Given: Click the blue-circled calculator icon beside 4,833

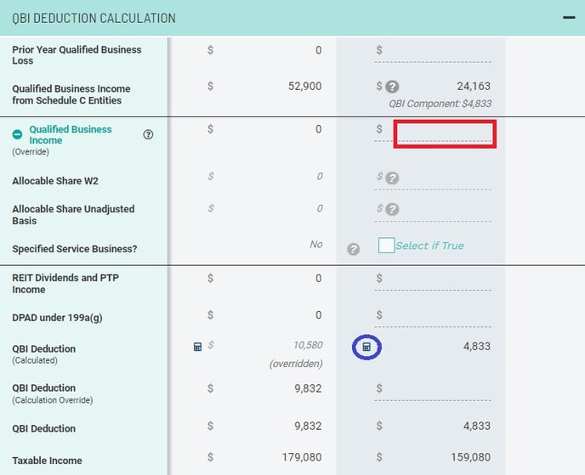Looking at the screenshot, I should point(366,347).
